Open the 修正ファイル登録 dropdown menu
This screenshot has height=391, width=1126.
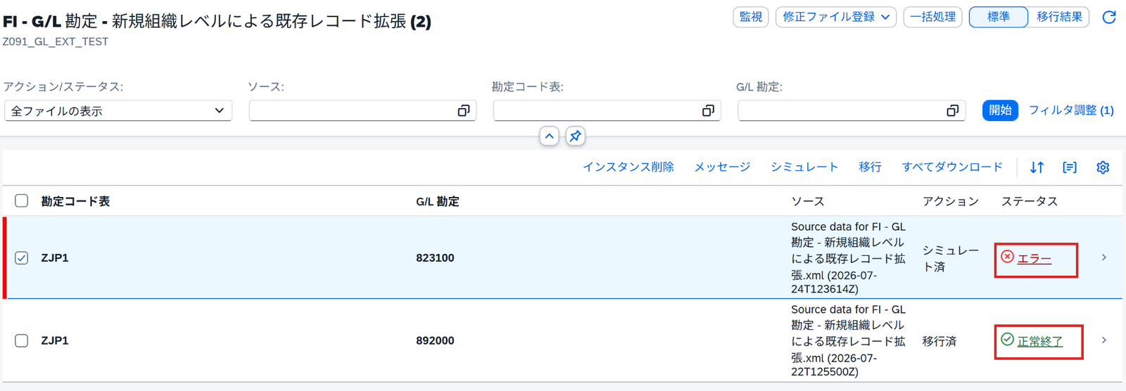point(836,17)
